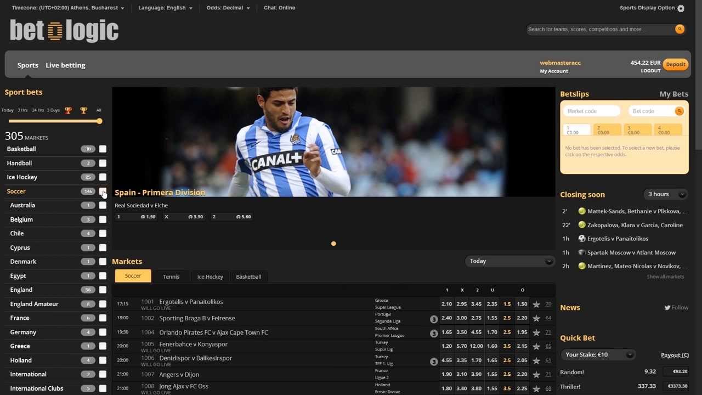
Task: Star the Angers v Dijon match
Action: pyautogui.click(x=536, y=375)
